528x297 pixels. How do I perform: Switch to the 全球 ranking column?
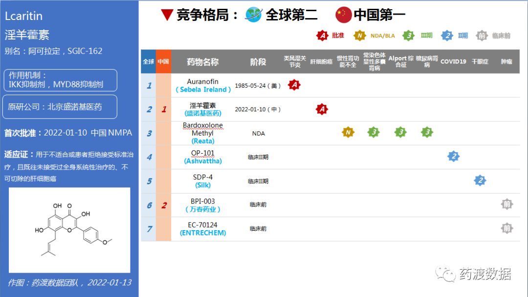pyautogui.click(x=148, y=61)
